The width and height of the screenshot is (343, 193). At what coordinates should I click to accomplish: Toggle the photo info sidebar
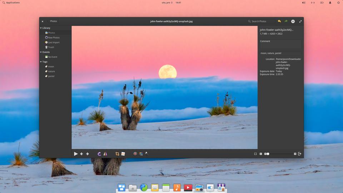(299, 154)
